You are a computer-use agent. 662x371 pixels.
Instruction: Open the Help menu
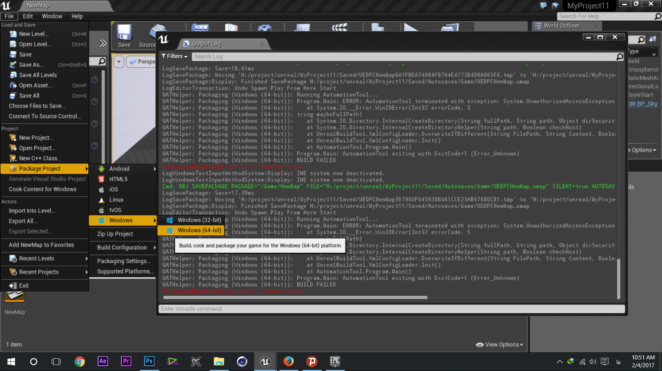(77, 16)
